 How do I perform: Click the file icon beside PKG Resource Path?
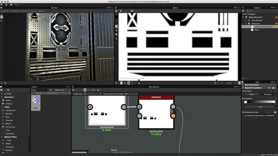(x=275, y=112)
